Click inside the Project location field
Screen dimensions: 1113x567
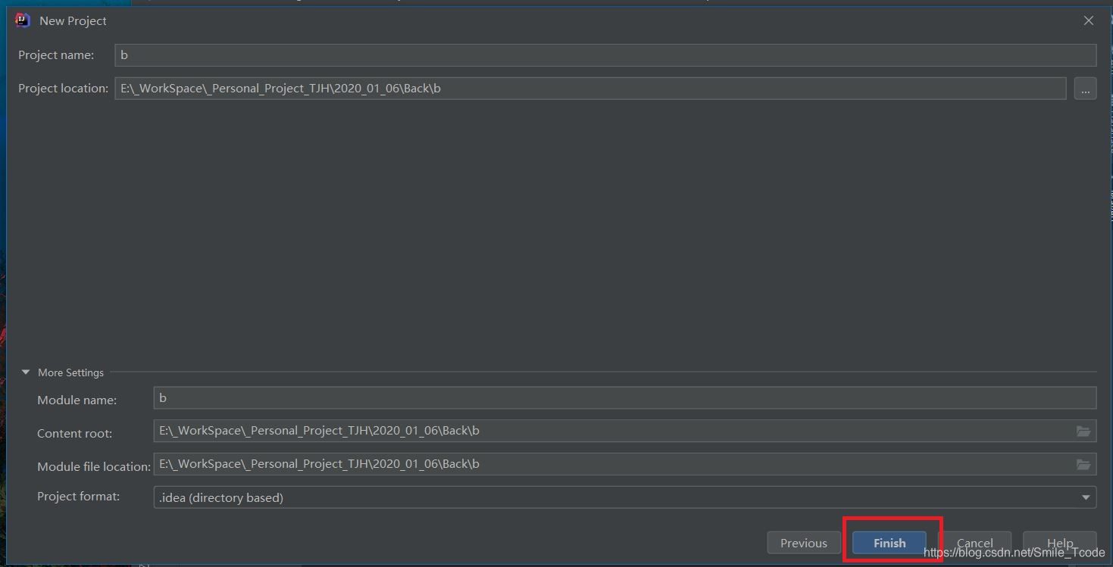click(590, 89)
